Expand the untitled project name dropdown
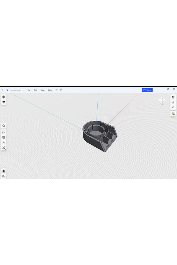 [17, 90]
